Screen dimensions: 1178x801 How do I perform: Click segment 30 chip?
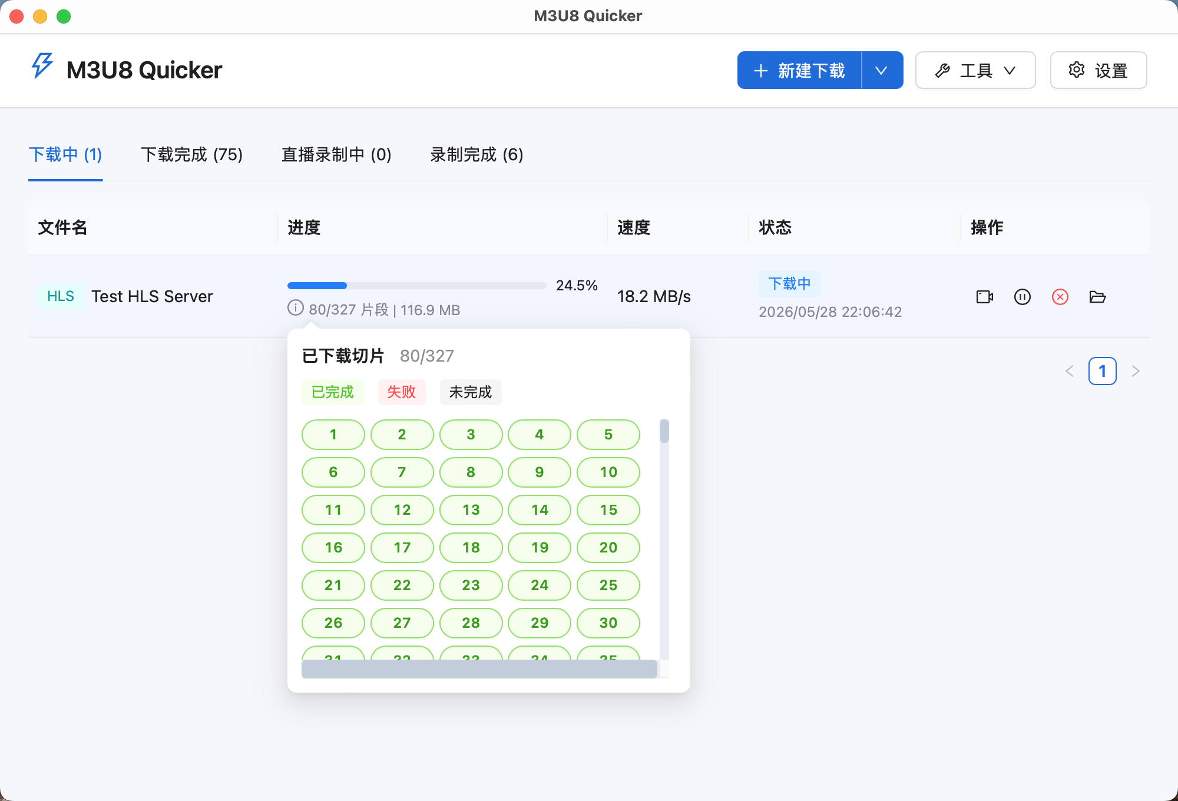click(608, 623)
